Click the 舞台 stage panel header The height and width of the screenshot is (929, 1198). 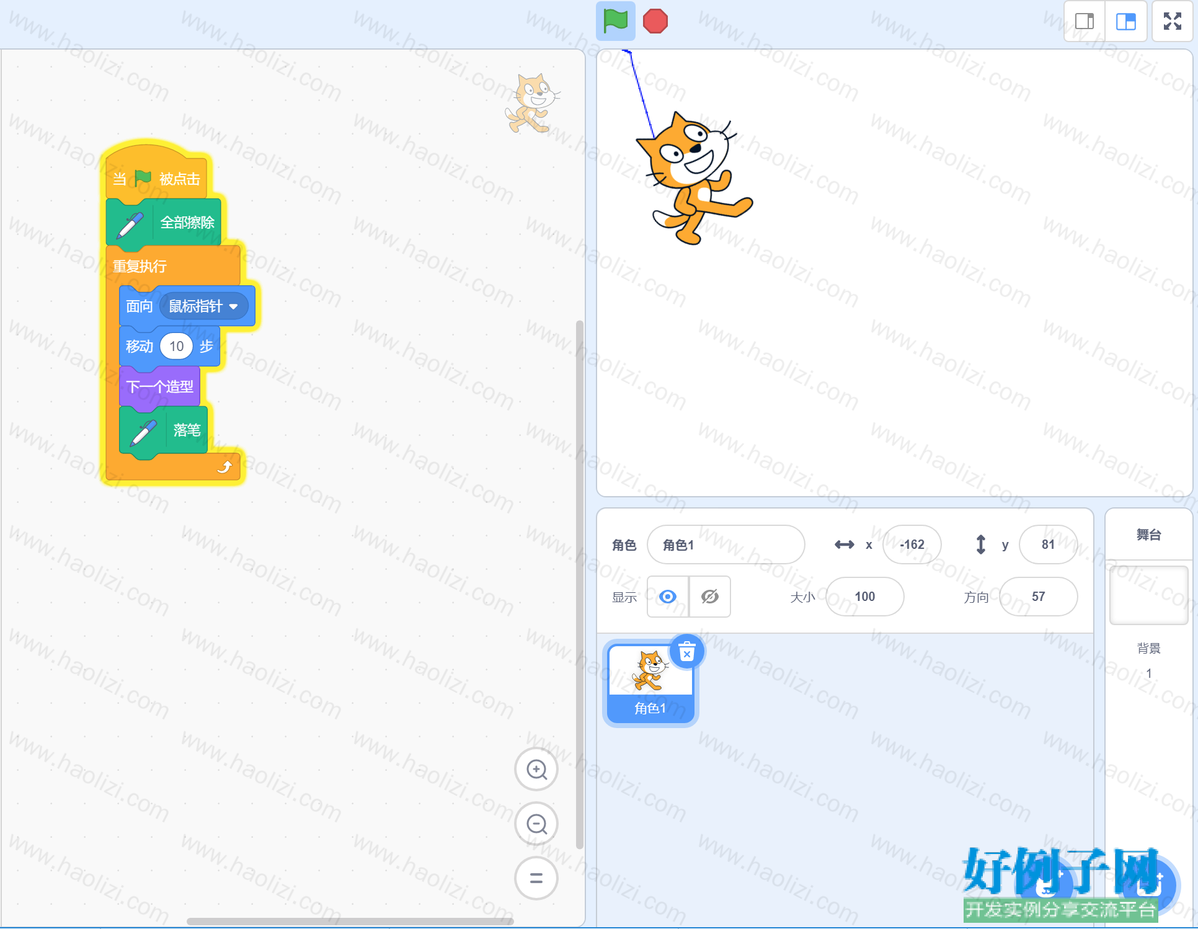pos(1148,535)
